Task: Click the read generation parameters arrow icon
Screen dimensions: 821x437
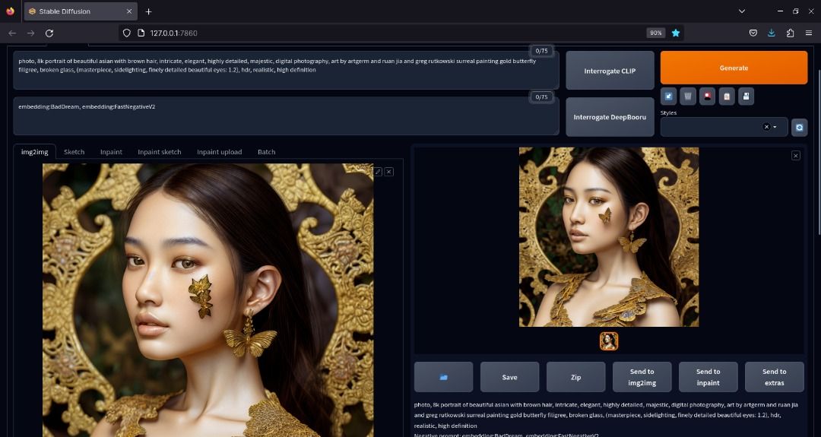Action: pos(669,96)
